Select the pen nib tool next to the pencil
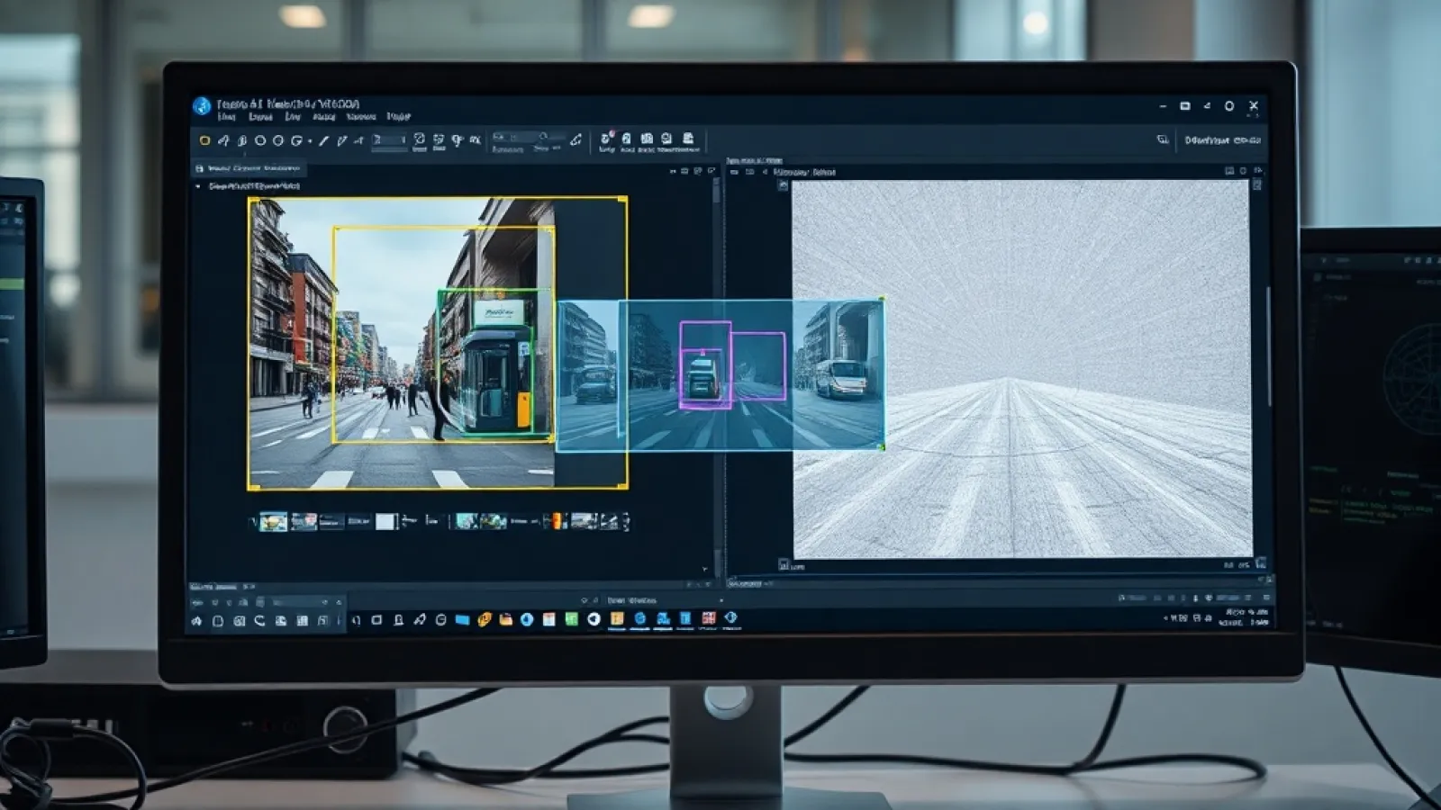The height and width of the screenshot is (810, 1441). click(342, 140)
